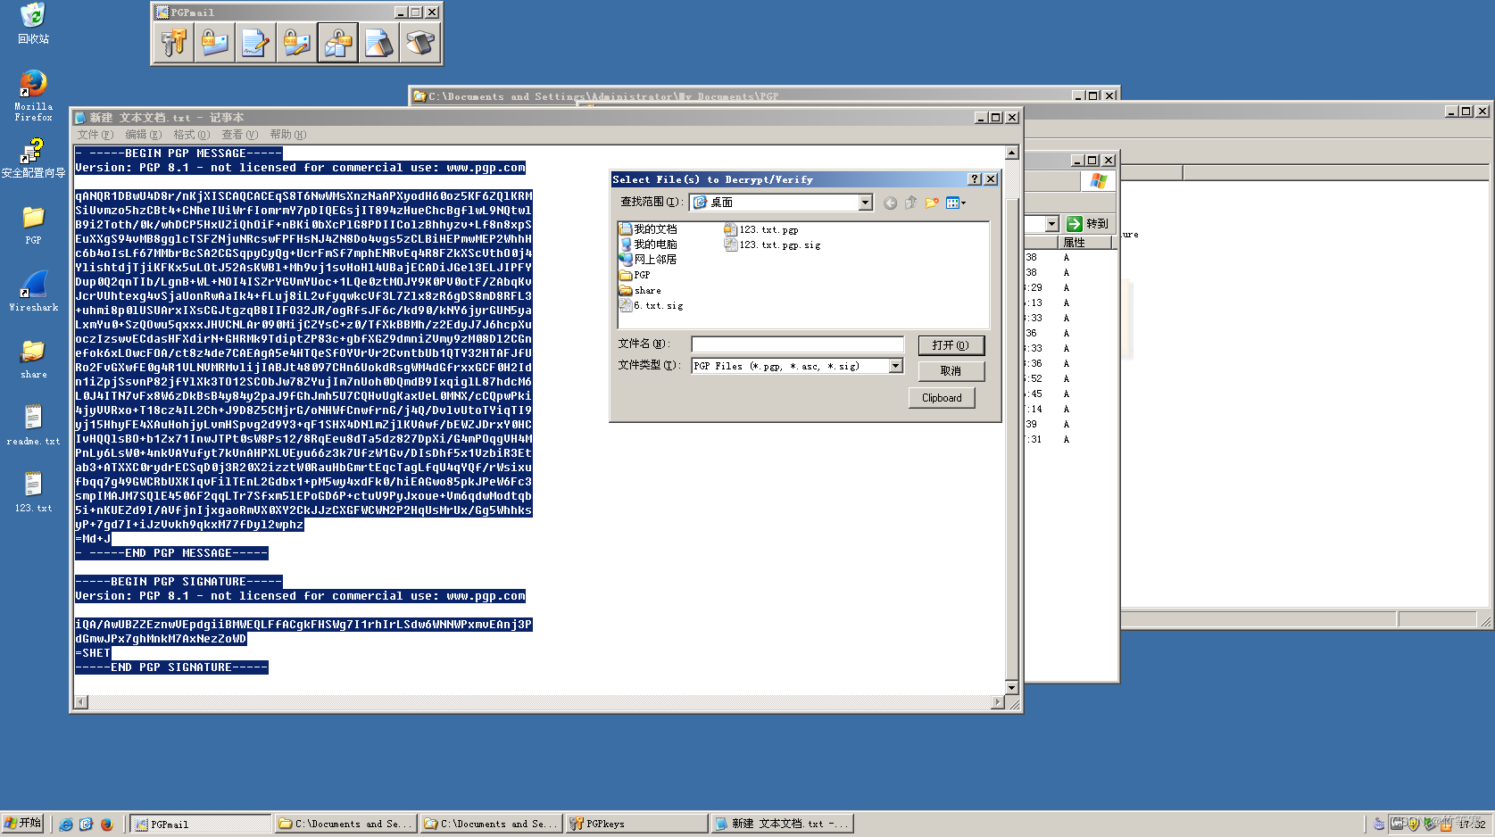
Task: Select 123.txt.pgp file in dialog
Action: tap(761, 229)
